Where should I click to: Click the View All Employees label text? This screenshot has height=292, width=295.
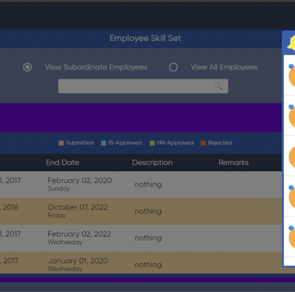224,67
